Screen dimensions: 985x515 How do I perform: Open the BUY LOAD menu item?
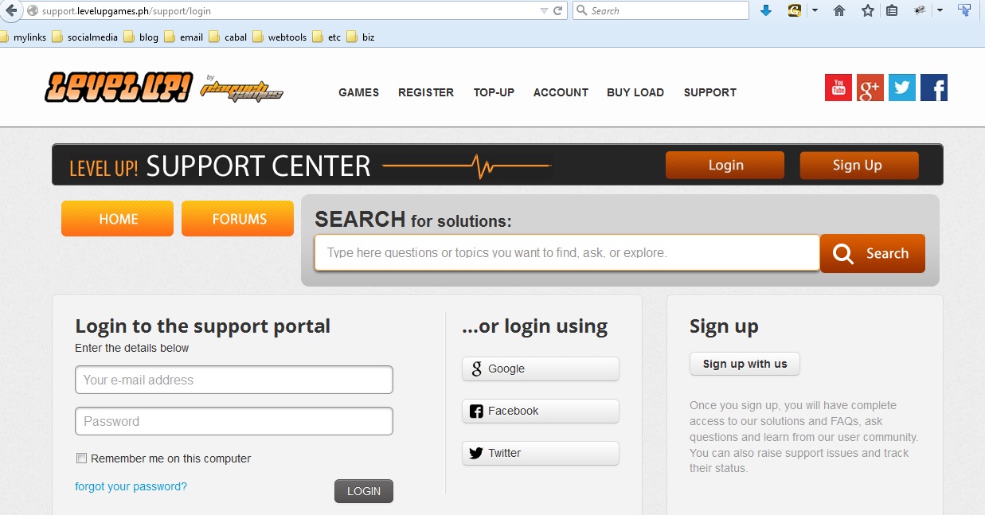(635, 93)
